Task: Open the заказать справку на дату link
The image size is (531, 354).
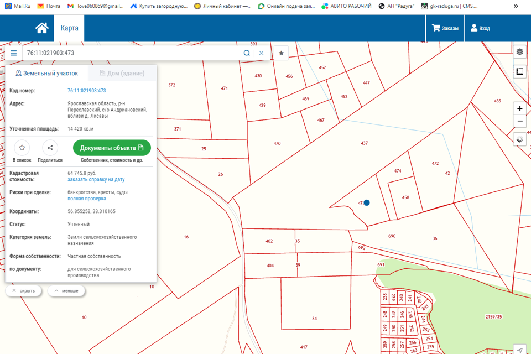Action: [96, 180]
